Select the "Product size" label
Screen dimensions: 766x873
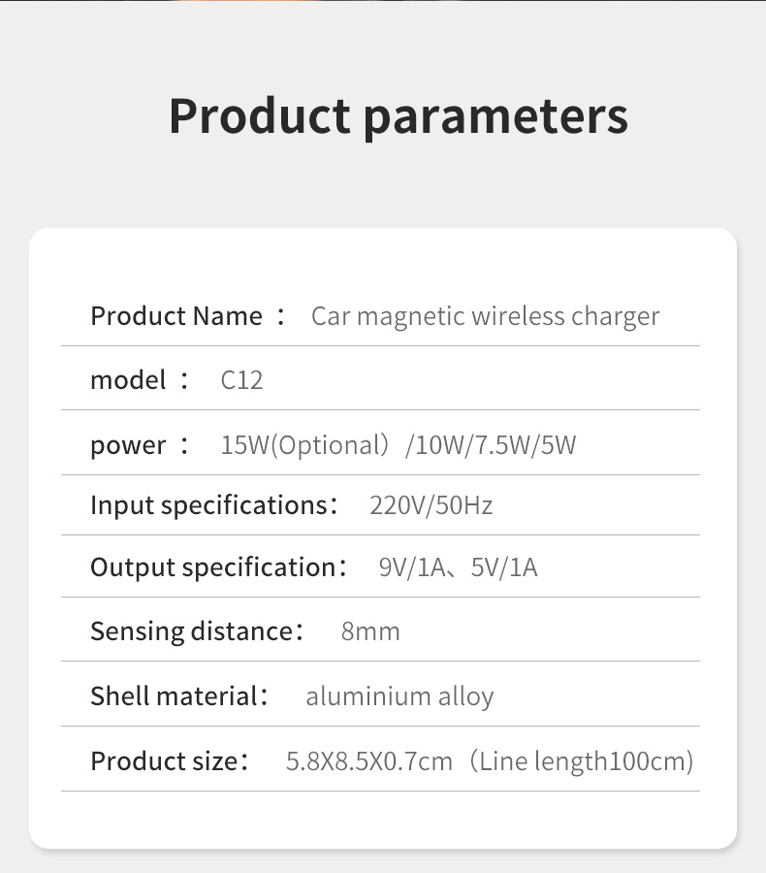coord(164,761)
